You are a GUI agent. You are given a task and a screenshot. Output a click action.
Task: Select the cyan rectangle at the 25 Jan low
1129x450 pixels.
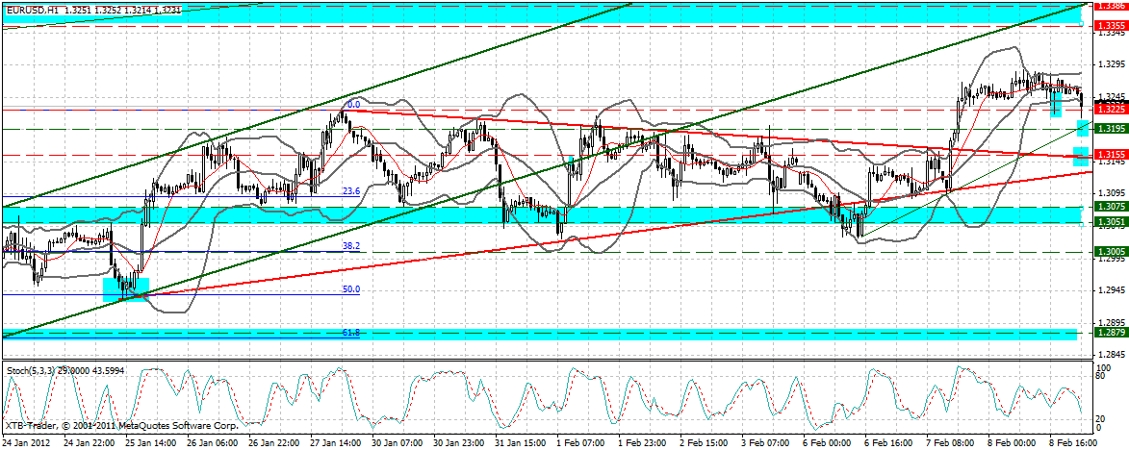[x=126, y=289]
